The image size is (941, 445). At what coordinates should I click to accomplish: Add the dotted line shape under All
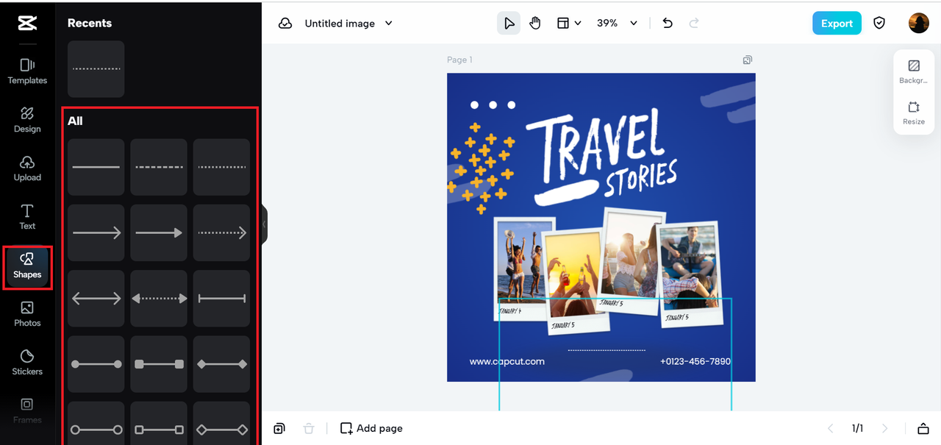pyautogui.click(x=221, y=167)
